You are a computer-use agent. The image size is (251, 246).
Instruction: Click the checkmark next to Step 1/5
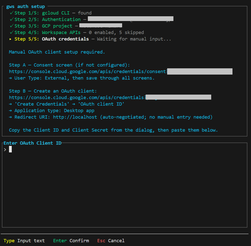tap(11, 13)
